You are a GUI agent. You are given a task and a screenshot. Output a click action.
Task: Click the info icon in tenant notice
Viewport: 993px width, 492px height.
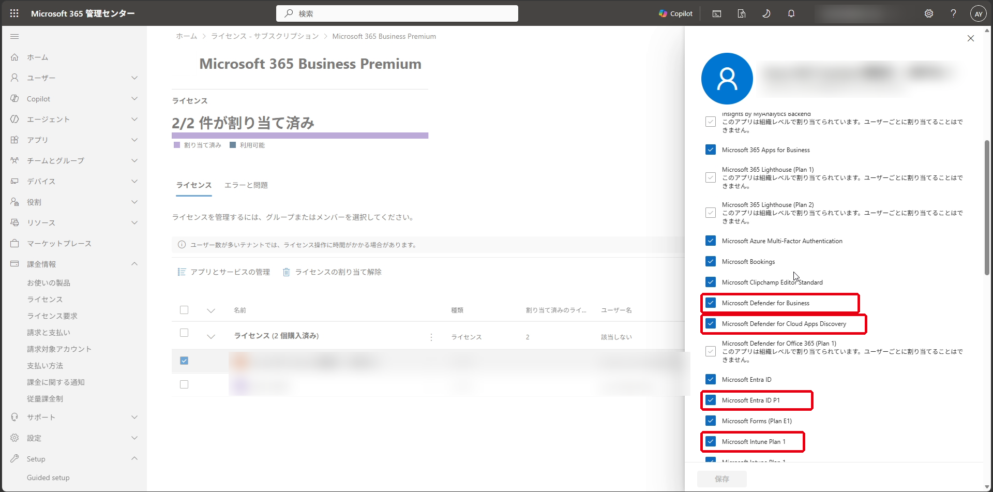(182, 245)
